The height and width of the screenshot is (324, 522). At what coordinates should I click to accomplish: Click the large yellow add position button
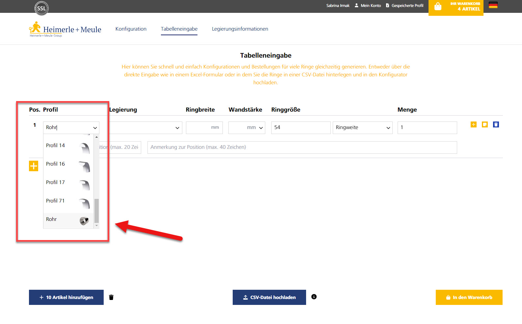tap(34, 166)
